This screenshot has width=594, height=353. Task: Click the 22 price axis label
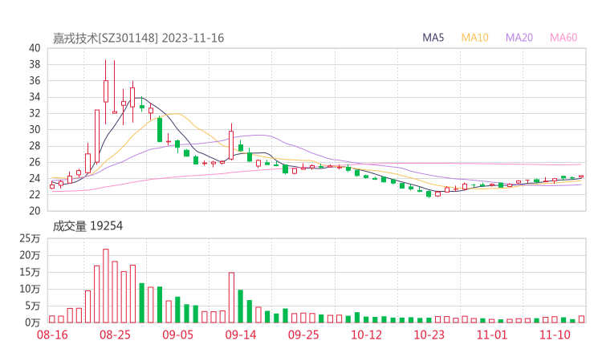coord(35,195)
